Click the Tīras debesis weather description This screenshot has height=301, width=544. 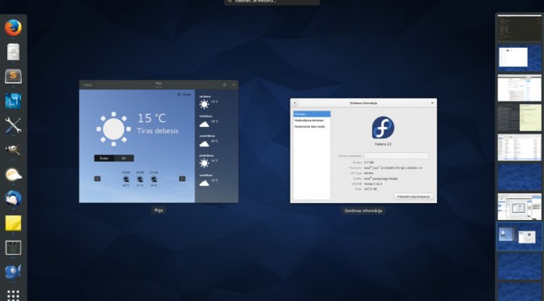point(158,131)
